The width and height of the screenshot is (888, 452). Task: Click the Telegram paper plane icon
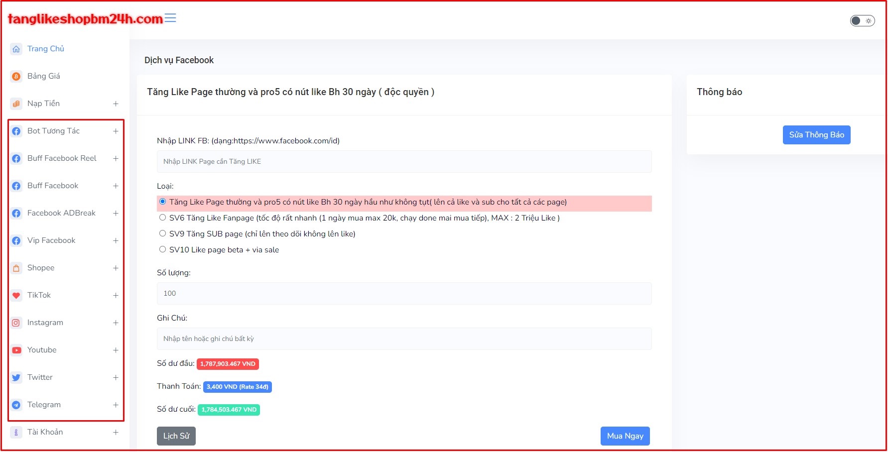[16, 405]
